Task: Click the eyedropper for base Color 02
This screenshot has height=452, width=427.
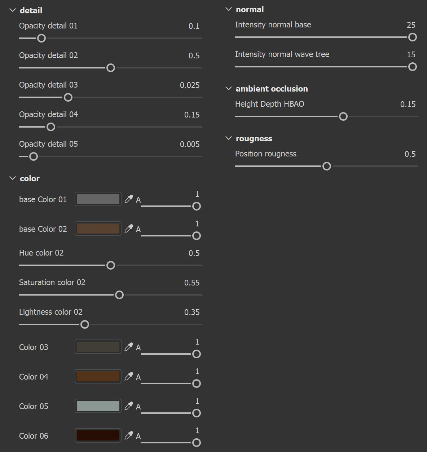Action: [128, 229]
